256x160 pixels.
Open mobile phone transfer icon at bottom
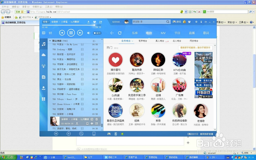pos(94,134)
